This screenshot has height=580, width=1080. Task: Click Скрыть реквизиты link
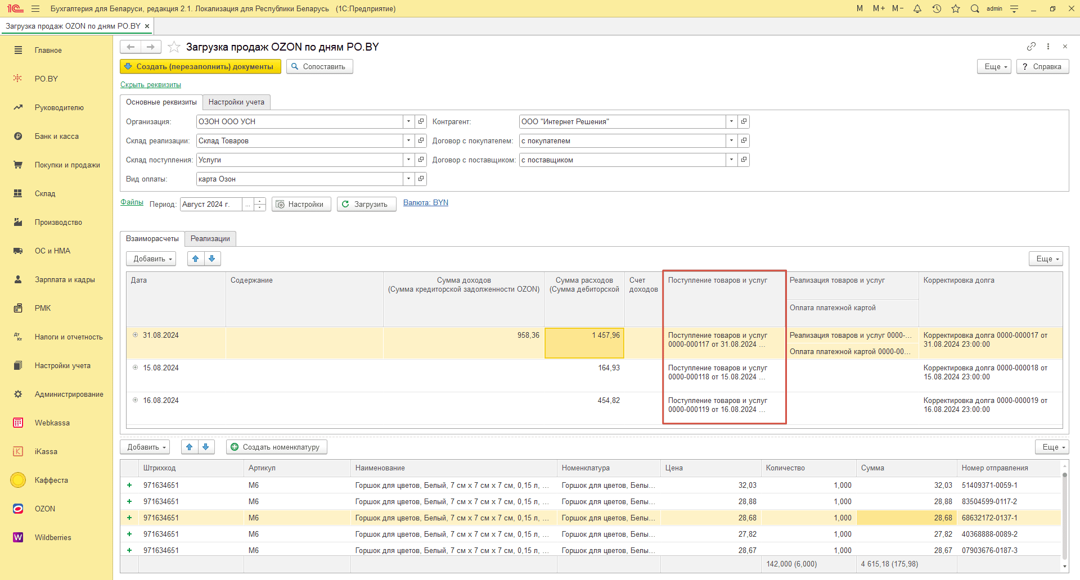151,85
